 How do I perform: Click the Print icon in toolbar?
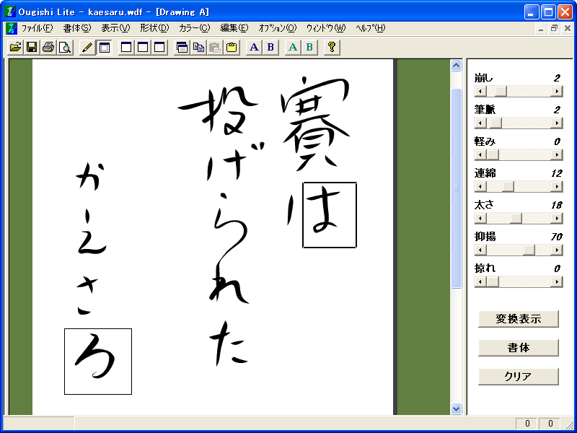pos(48,48)
